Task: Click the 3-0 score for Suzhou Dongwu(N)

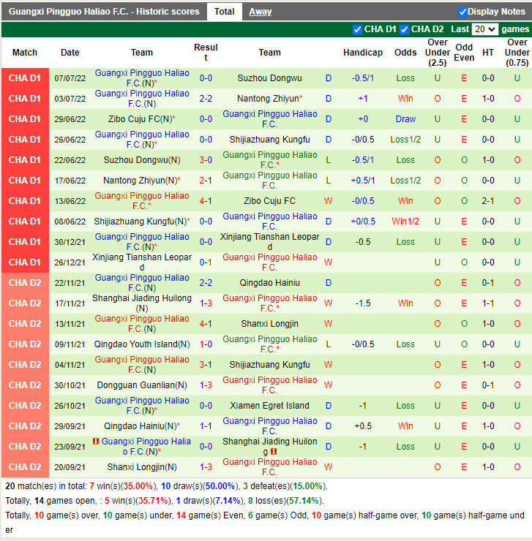Action: pyautogui.click(x=206, y=160)
